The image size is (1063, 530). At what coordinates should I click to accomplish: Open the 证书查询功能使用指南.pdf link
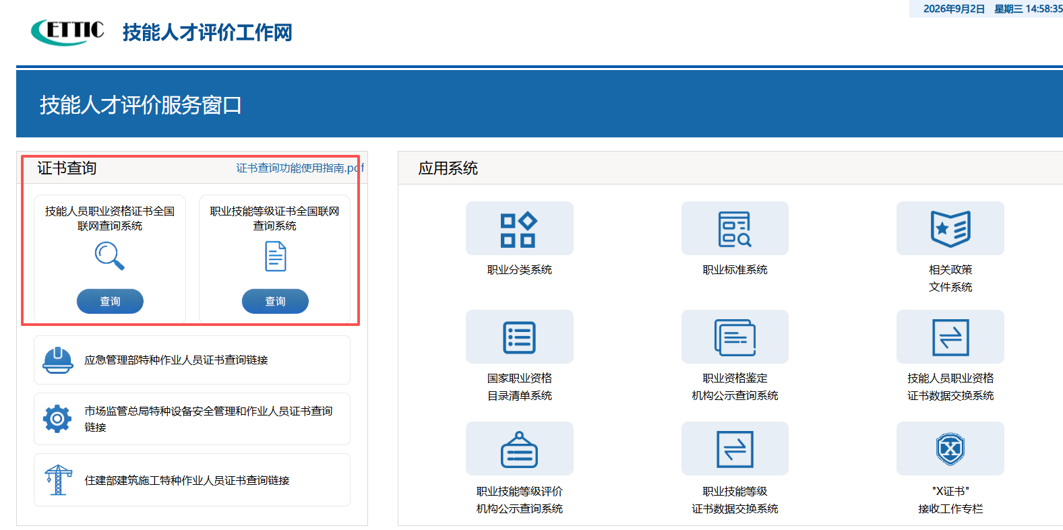[x=300, y=168]
